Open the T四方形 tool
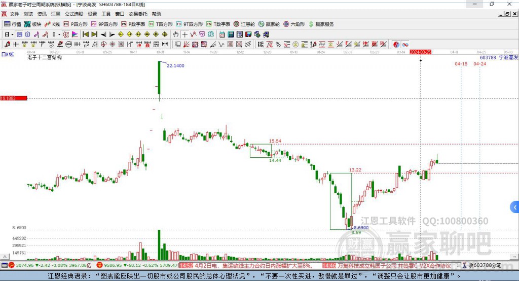The image size is (519, 281). point(161,24)
